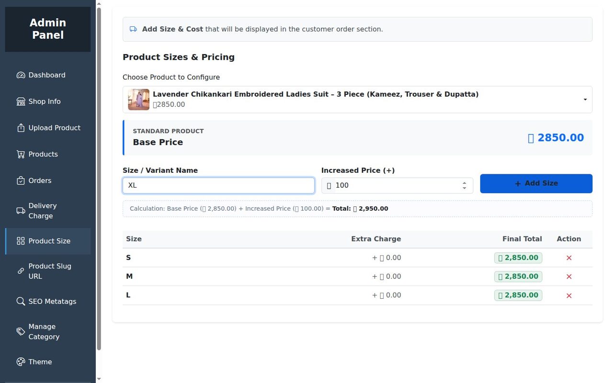The height and width of the screenshot is (383, 613).
Task: Navigate to Orders
Action: click(x=48, y=180)
